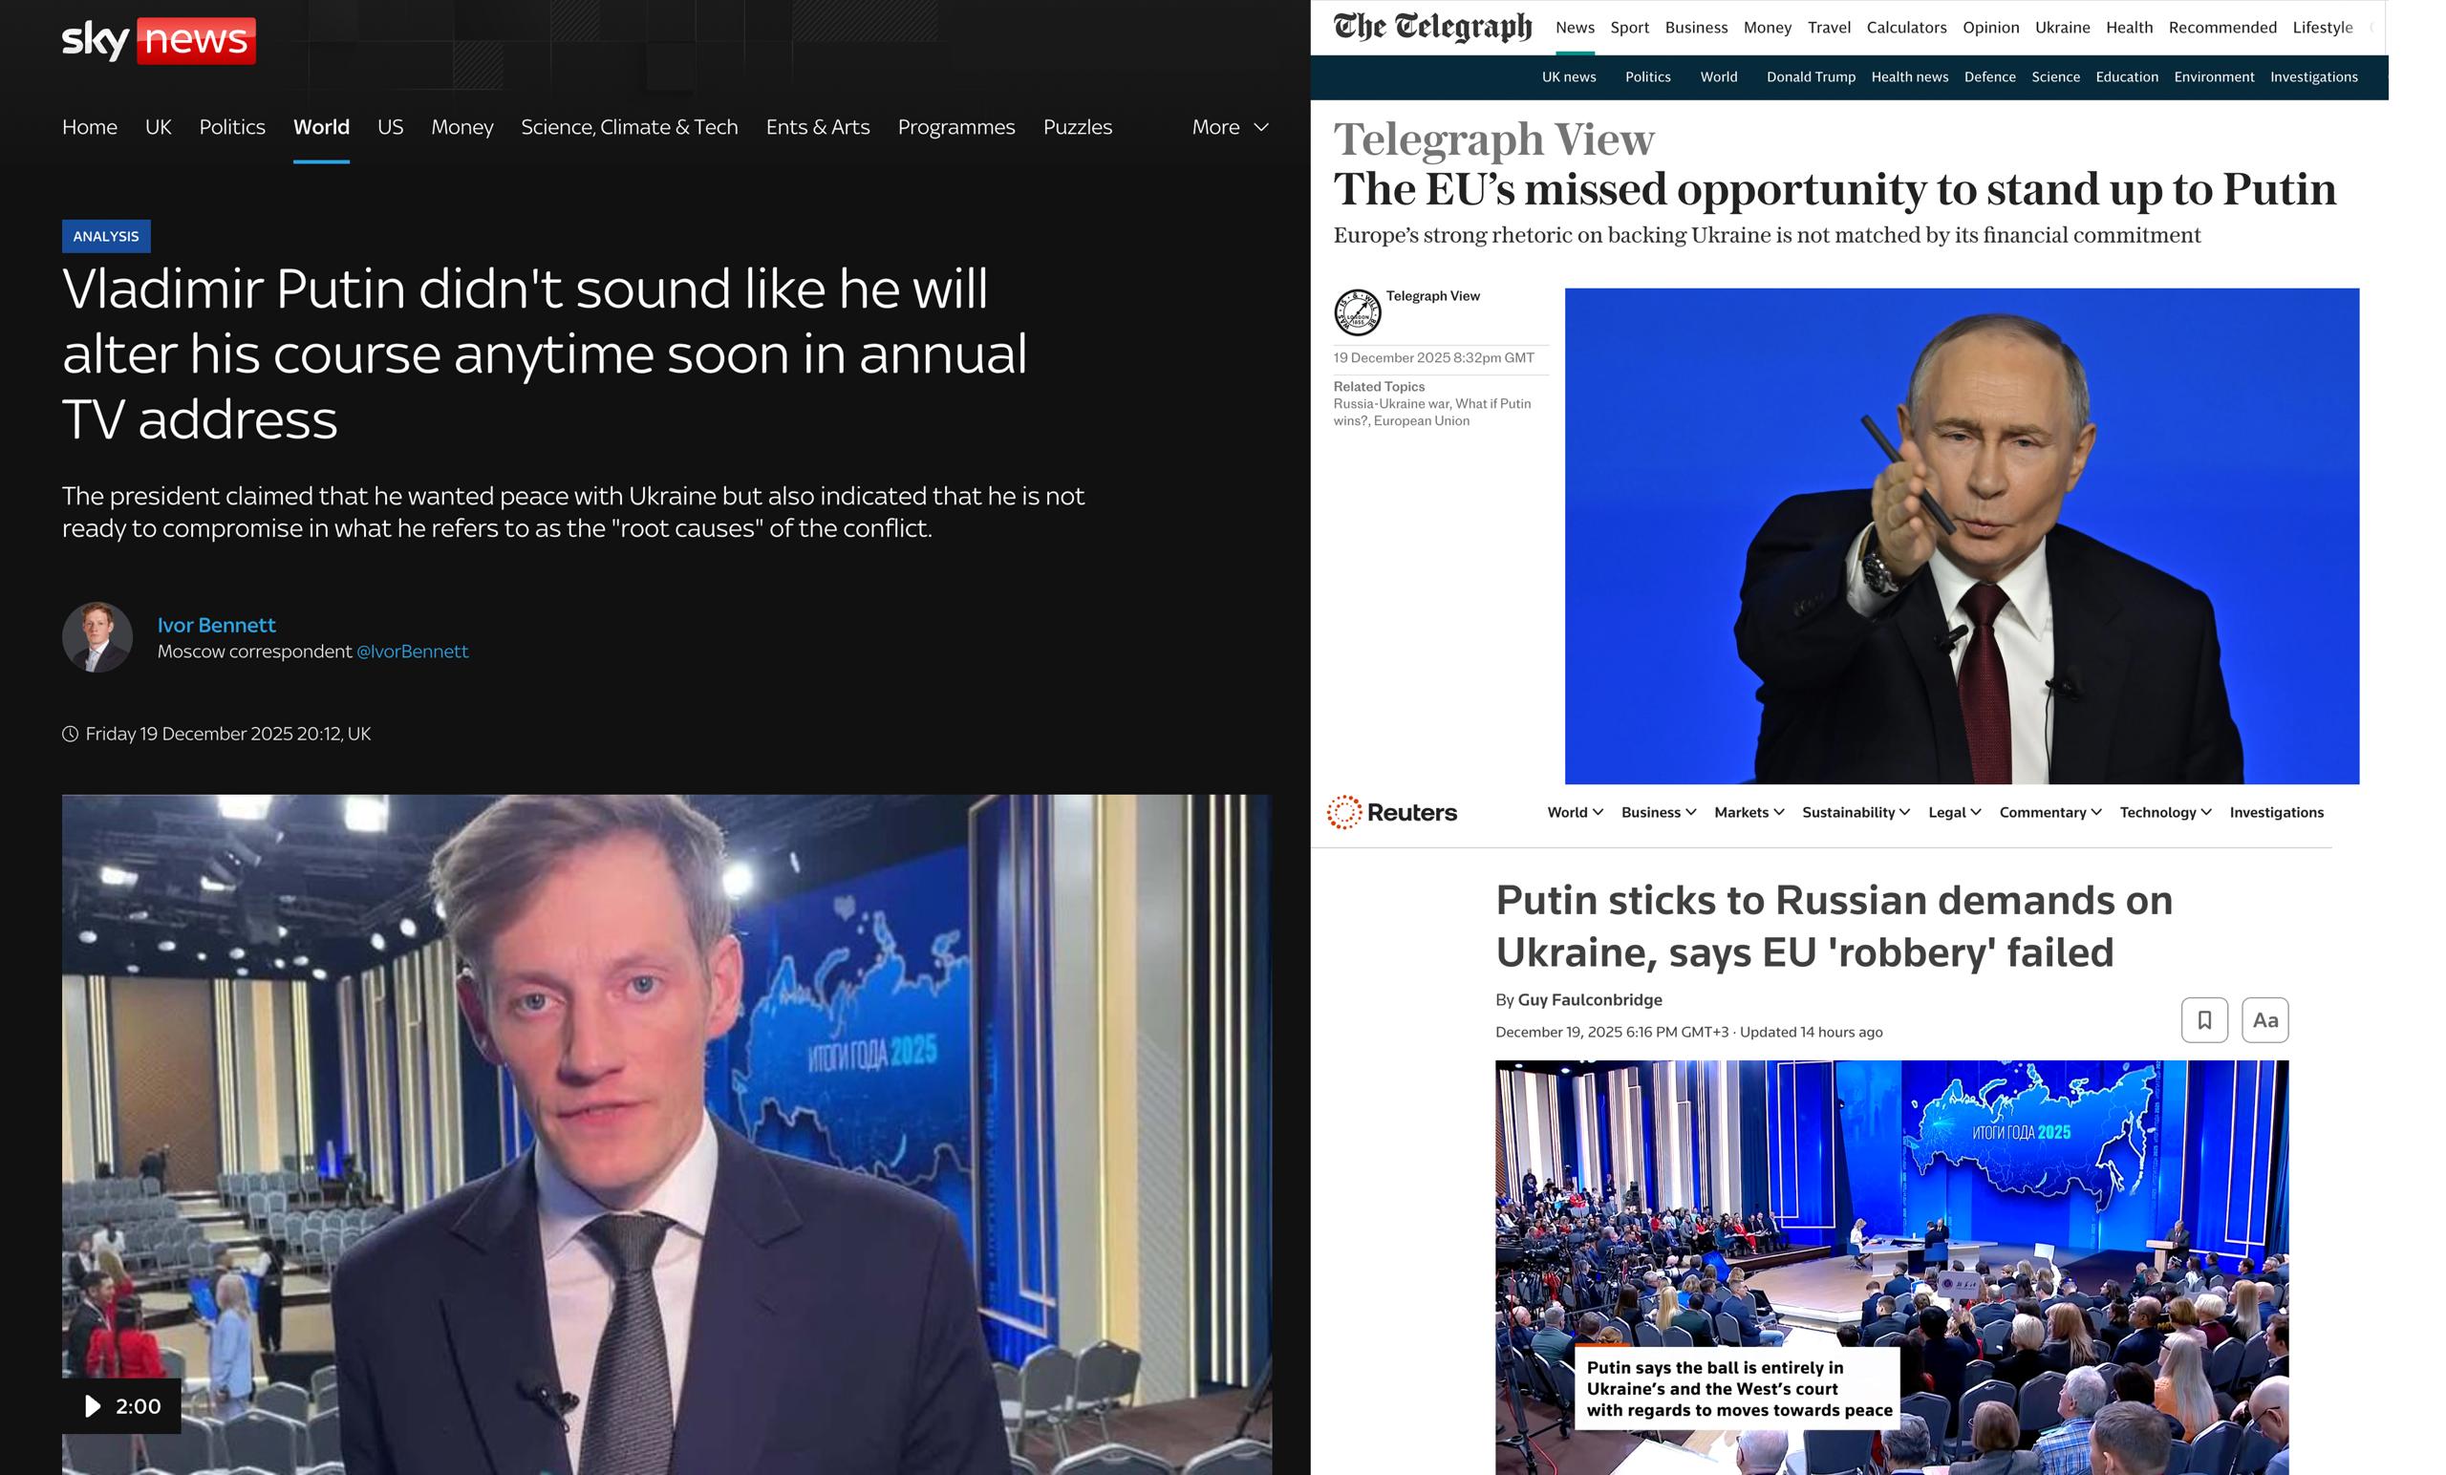Click The Telegraph masthead logo
Image resolution: width=2446 pixels, height=1475 pixels.
pyautogui.click(x=1432, y=27)
